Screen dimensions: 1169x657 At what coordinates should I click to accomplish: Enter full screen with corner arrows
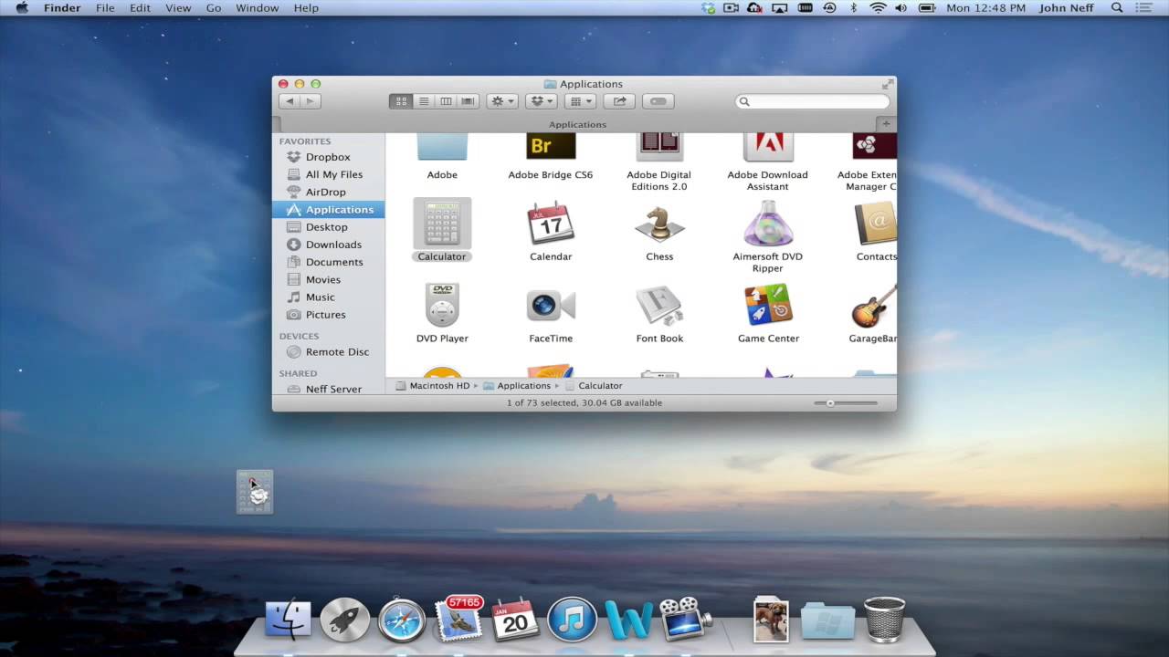(887, 84)
